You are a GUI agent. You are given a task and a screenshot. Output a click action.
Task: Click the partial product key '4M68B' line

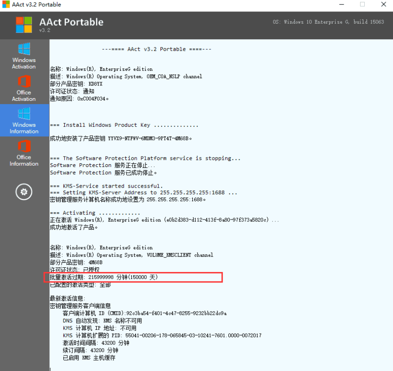tap(76, 262)
